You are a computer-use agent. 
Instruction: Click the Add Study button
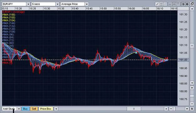tap(9, 109)
